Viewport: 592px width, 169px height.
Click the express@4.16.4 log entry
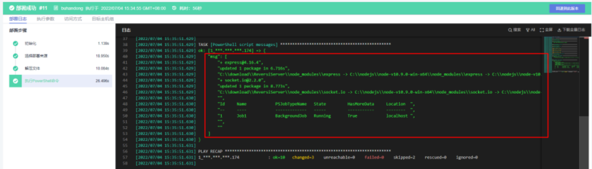point(241,63)
